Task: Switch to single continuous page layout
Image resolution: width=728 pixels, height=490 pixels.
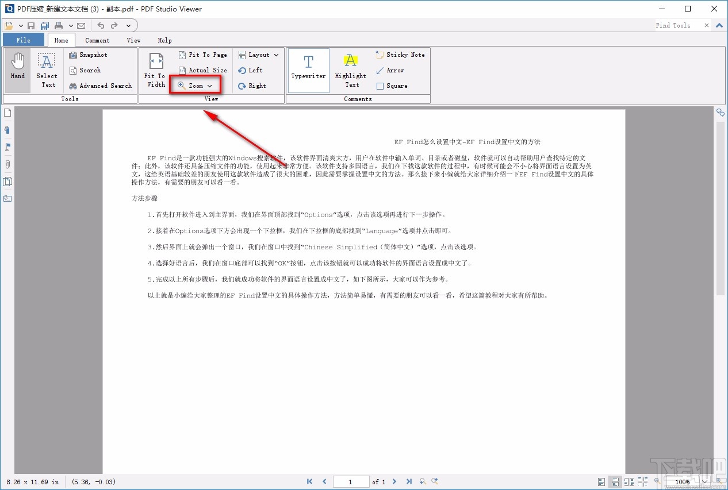Action: (x=615, y=482)
